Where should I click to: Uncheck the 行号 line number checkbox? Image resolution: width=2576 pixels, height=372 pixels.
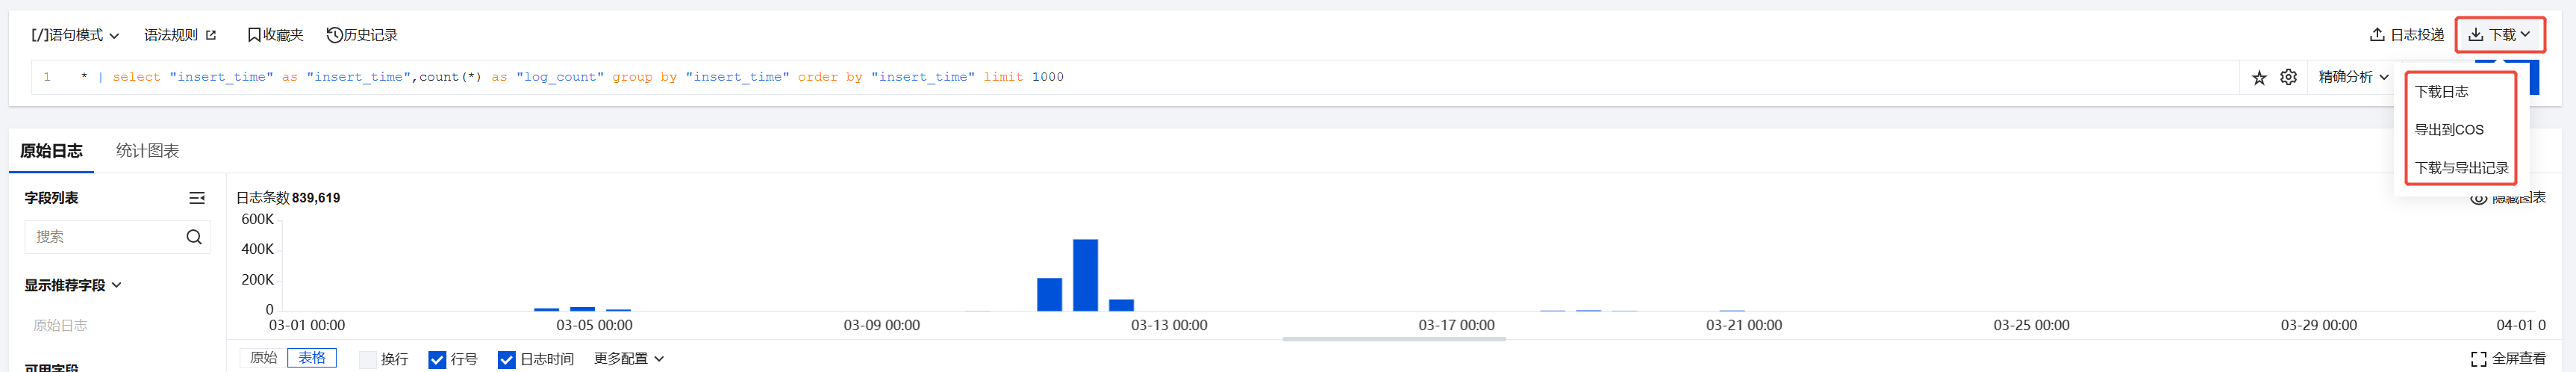437,360
